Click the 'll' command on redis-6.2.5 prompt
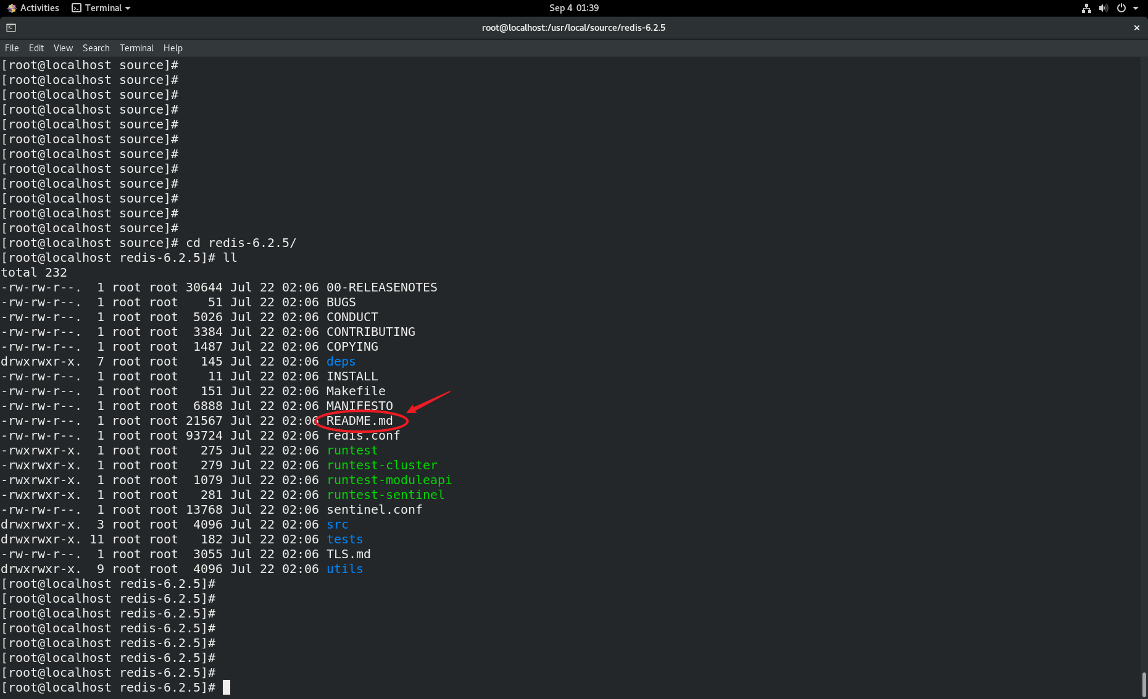This screenshot has width=1148, height=699. tap(230, 257)
